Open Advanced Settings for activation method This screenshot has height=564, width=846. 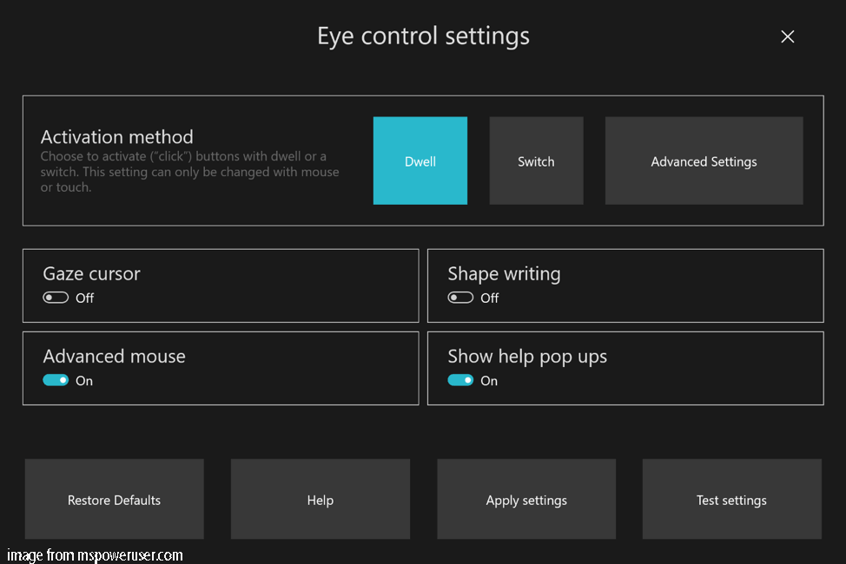pos(704,161)
